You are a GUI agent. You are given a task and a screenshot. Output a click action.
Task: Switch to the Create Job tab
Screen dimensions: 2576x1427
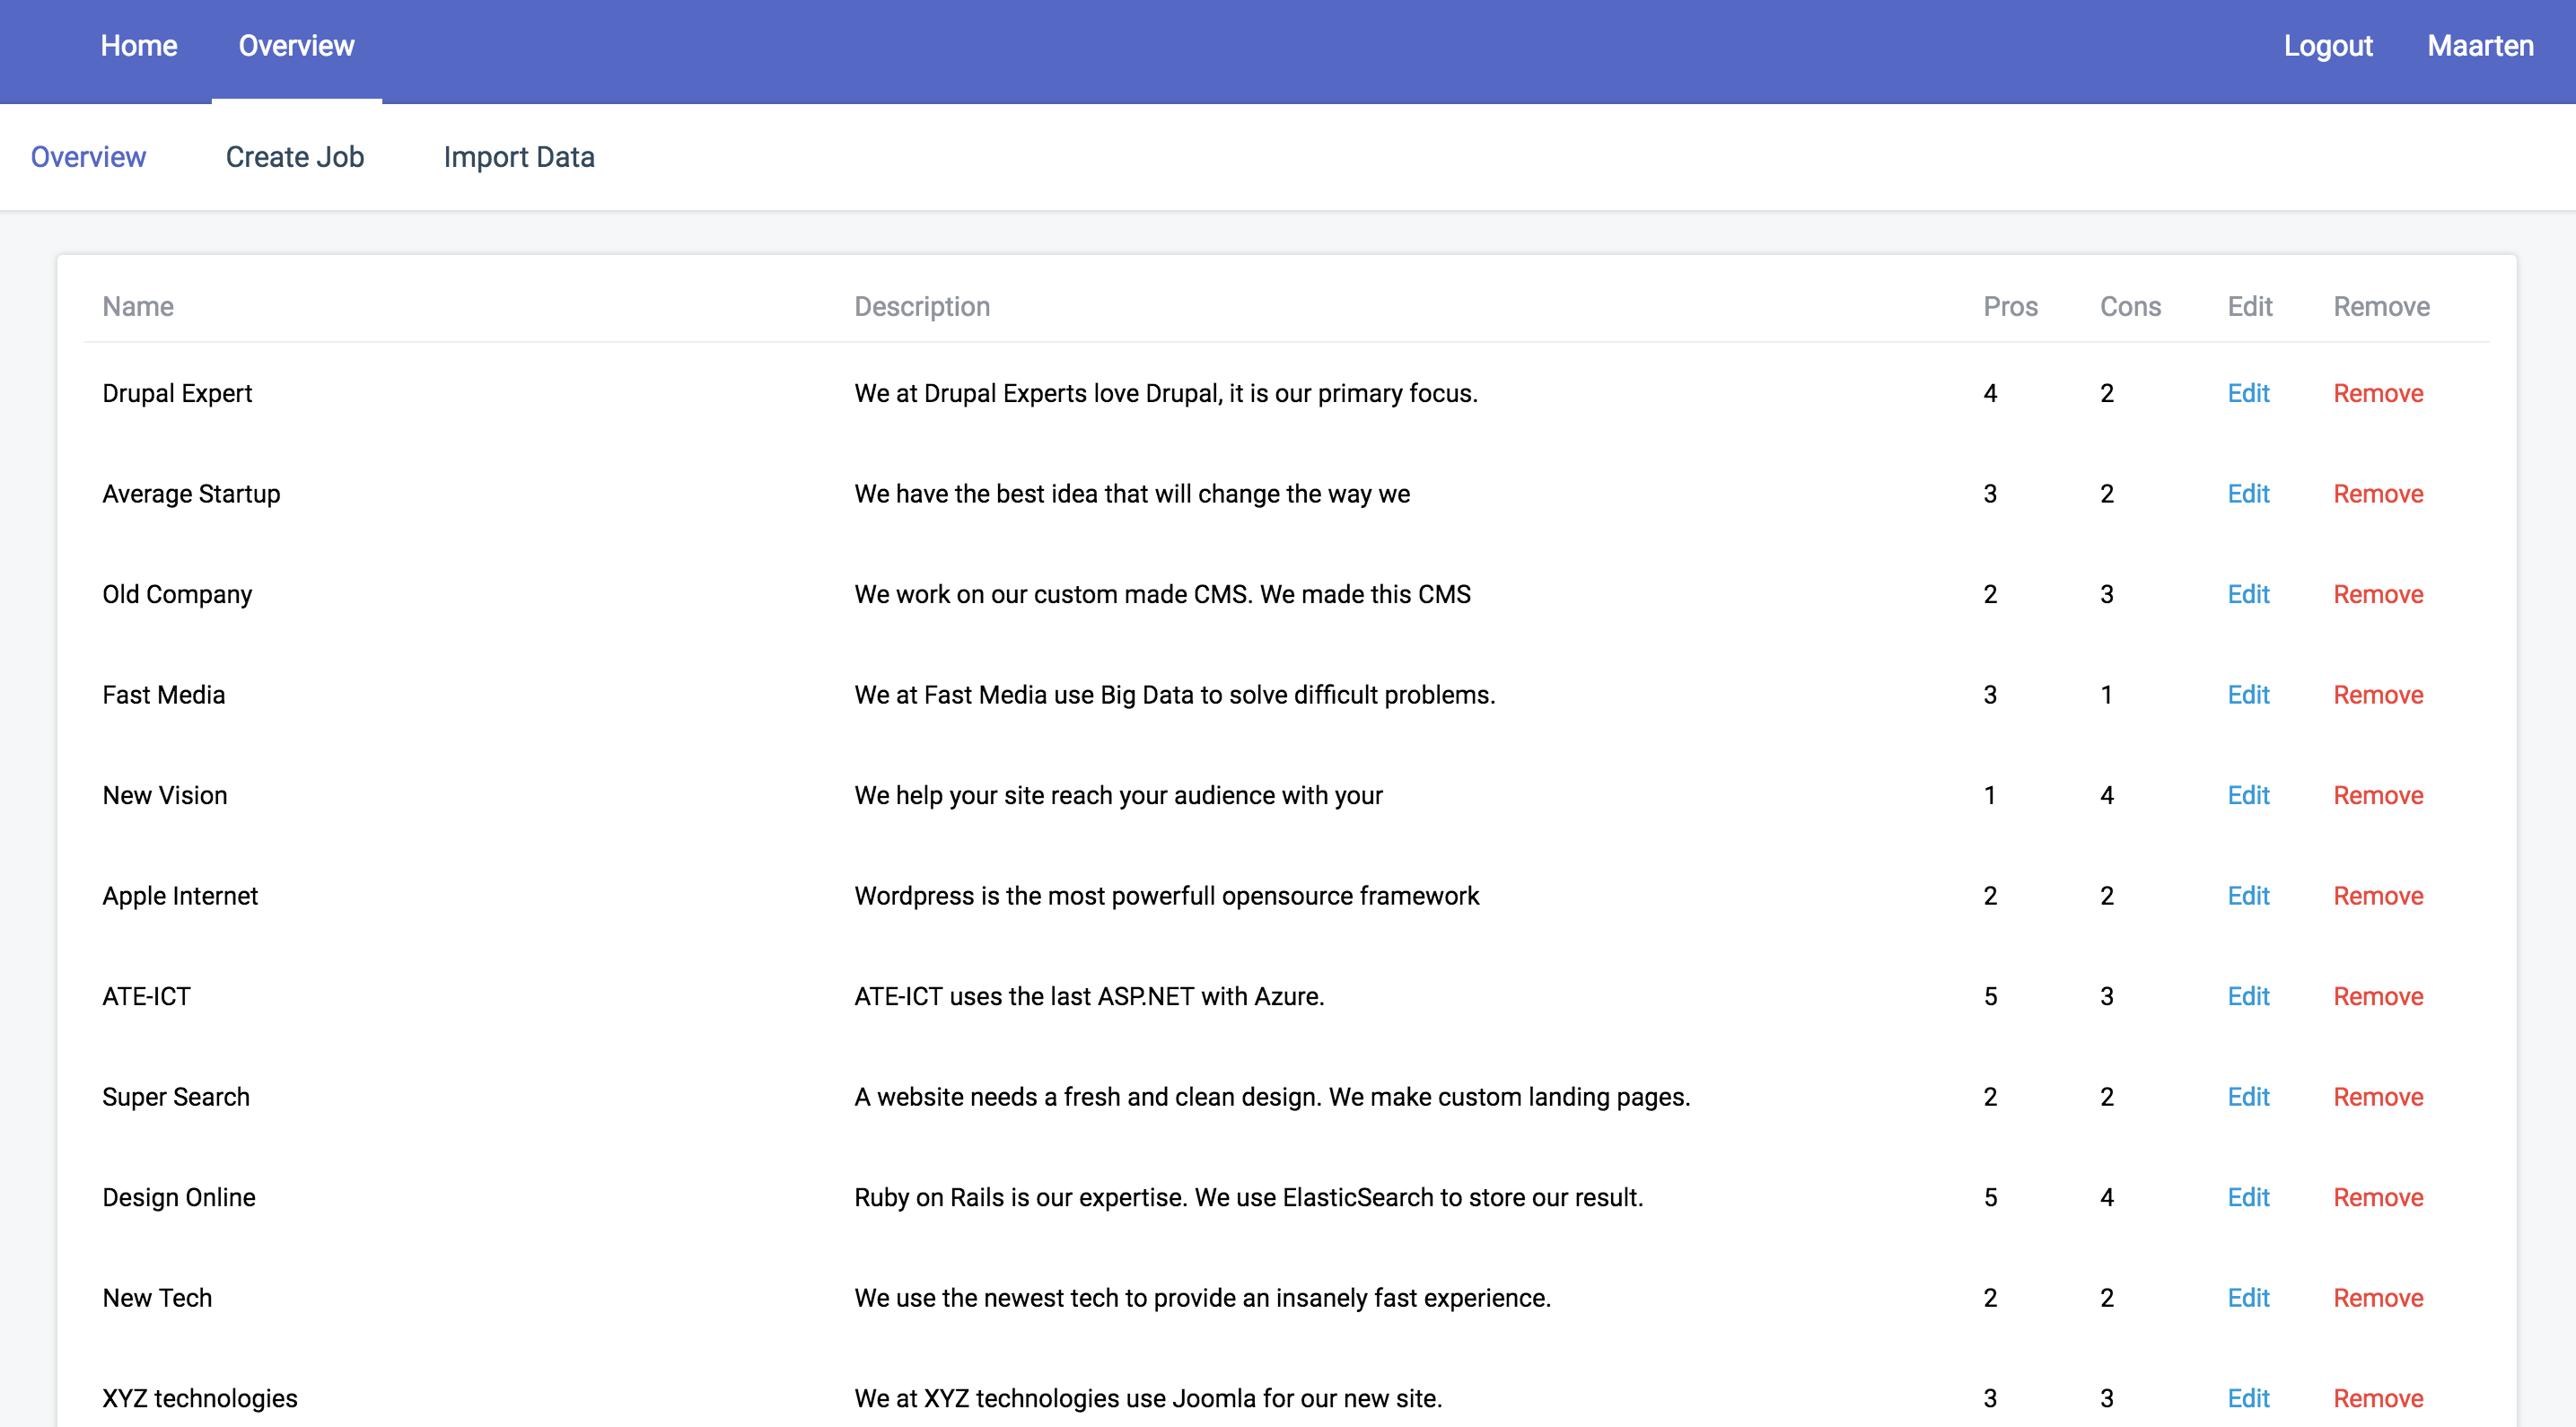294,157
